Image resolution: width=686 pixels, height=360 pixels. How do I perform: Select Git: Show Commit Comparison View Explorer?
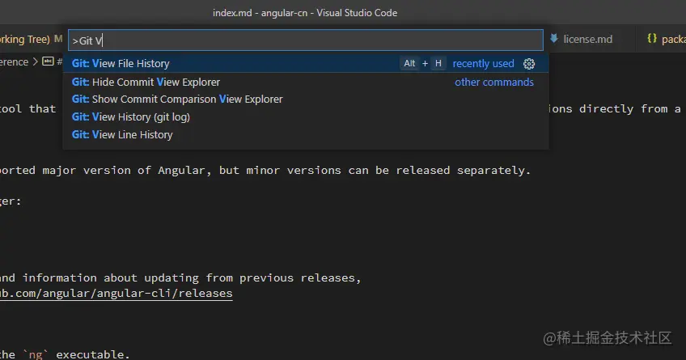(x=305, y=100)
